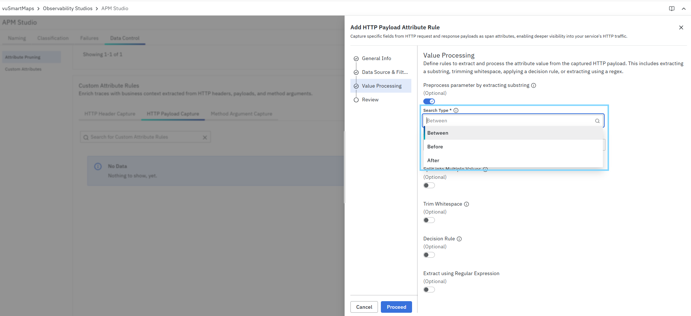Click the Observability Studios breadcrumb link

tap(68, 9)
